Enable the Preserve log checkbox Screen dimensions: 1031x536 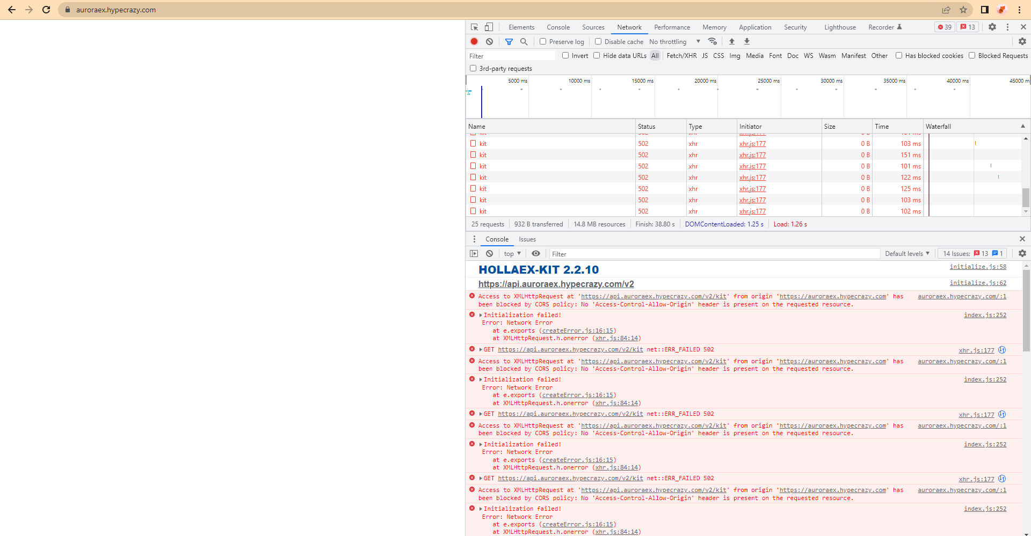click(543, 41)
